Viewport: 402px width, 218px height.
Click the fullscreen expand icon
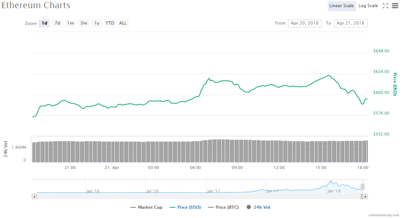[x=385, y=6]
